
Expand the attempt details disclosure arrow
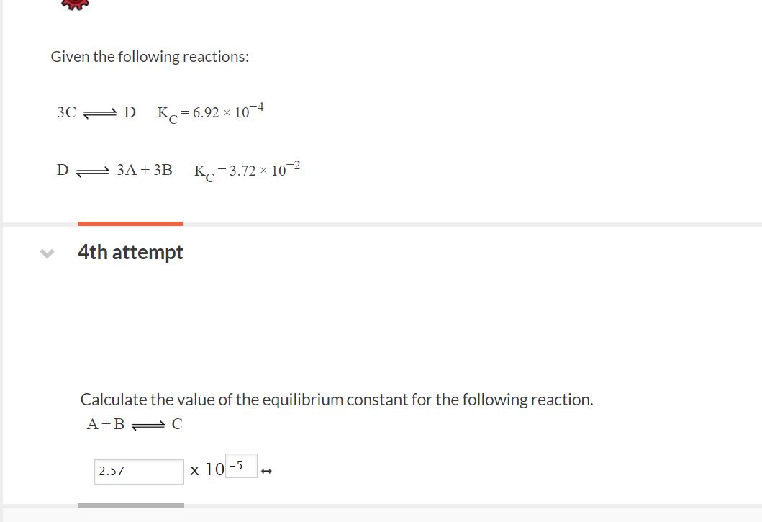click(x=47, y=252)
